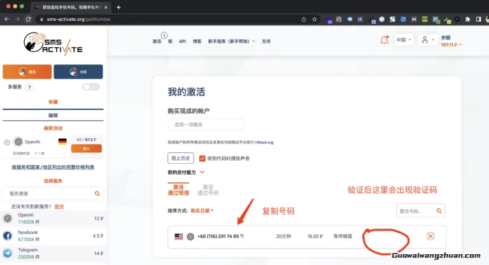Open the user account profile icon
This screenshot has height=265, width=489.
tap(425, 40)
